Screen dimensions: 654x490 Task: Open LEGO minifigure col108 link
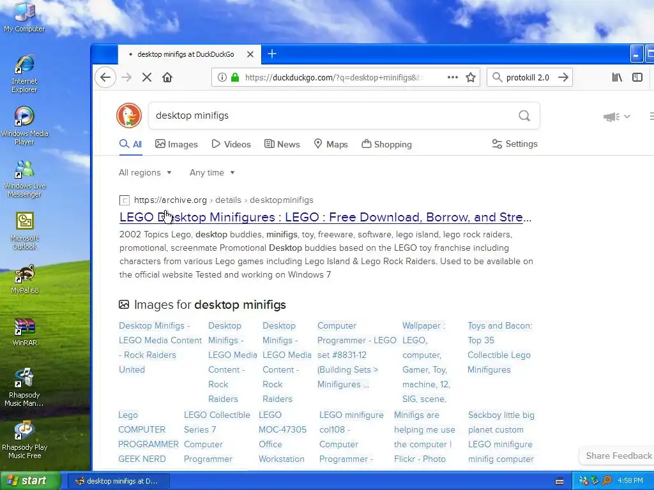coord(351,436)
